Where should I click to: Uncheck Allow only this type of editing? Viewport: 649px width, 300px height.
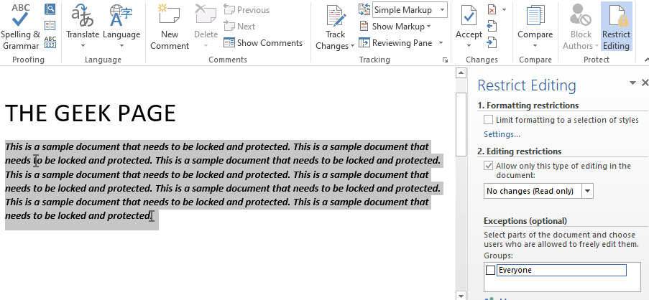coord(489,166)
